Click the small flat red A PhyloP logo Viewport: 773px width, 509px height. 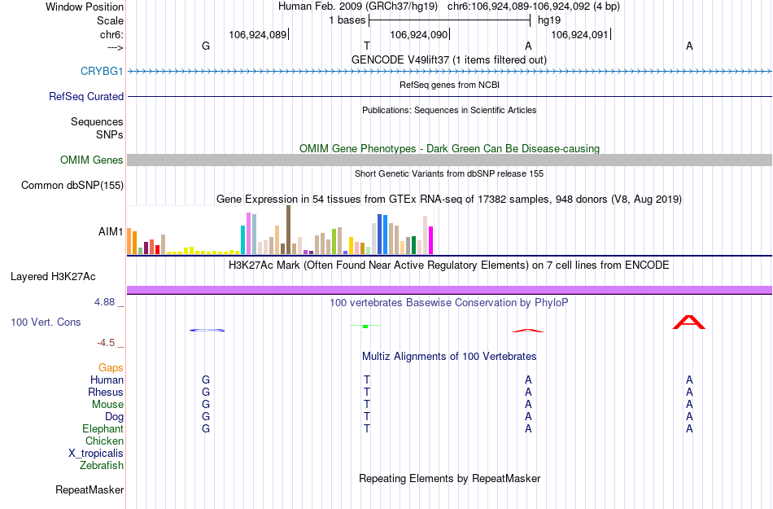tap(528, 331)
